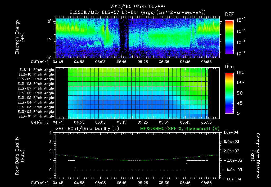Select the ELS-07 Pitch Angle row label
The image size is (271, 187).
coord(36,88)
